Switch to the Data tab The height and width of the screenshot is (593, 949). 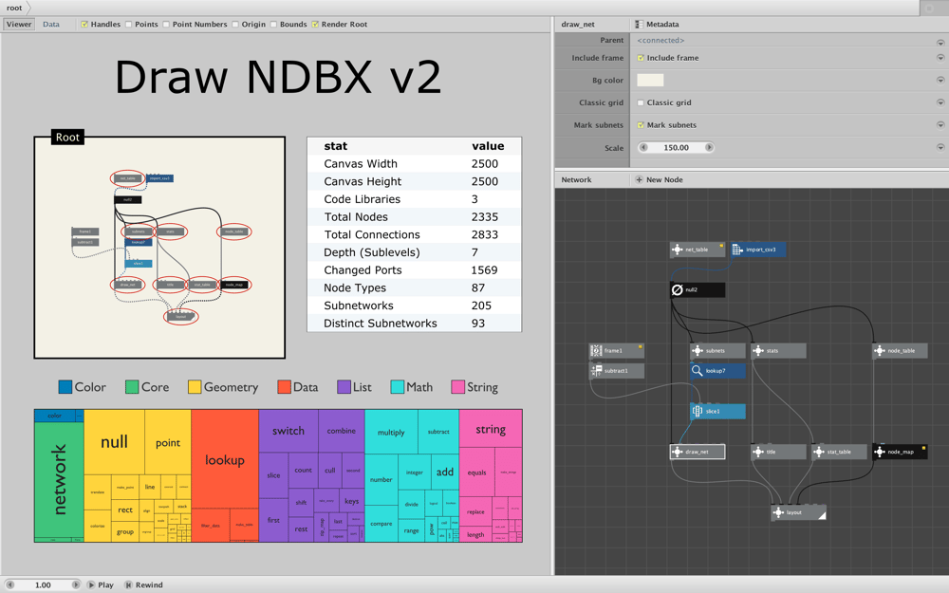(x=51, y=25)
